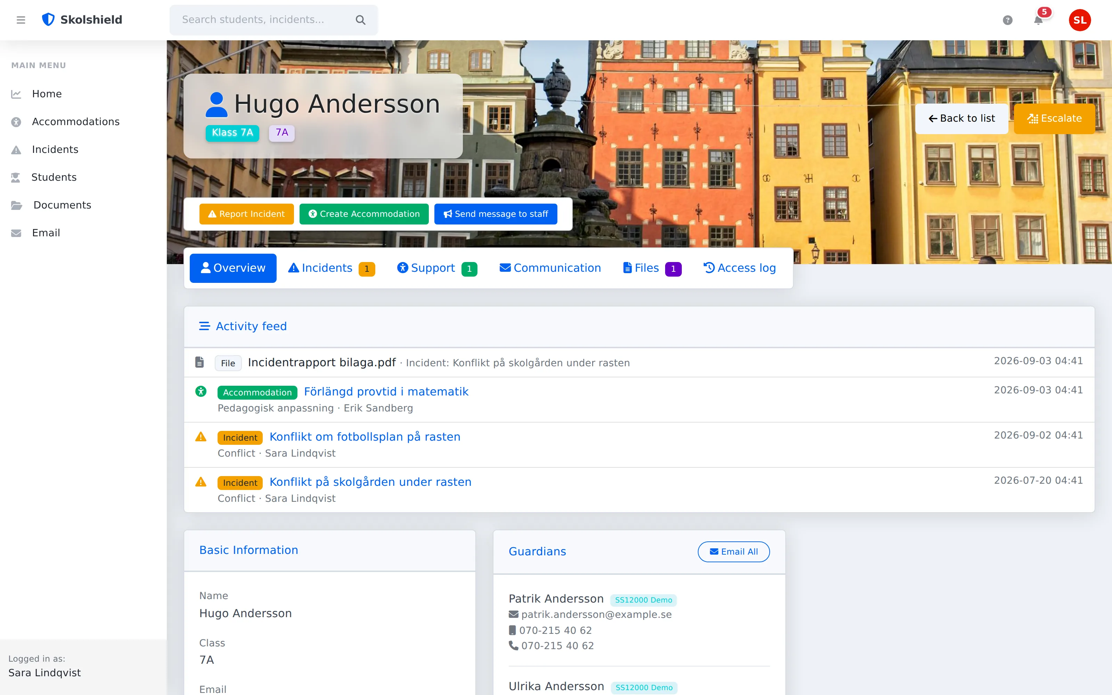Click SS12000 Demo badge beside Ulrika Andersson
Image resolution: width=1112 pixels, height=695 pixels.
tap(644, 688)
